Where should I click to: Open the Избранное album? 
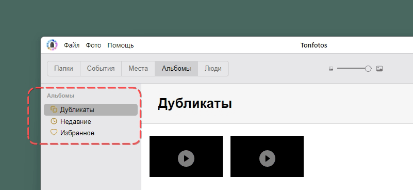tap(91, 133)
